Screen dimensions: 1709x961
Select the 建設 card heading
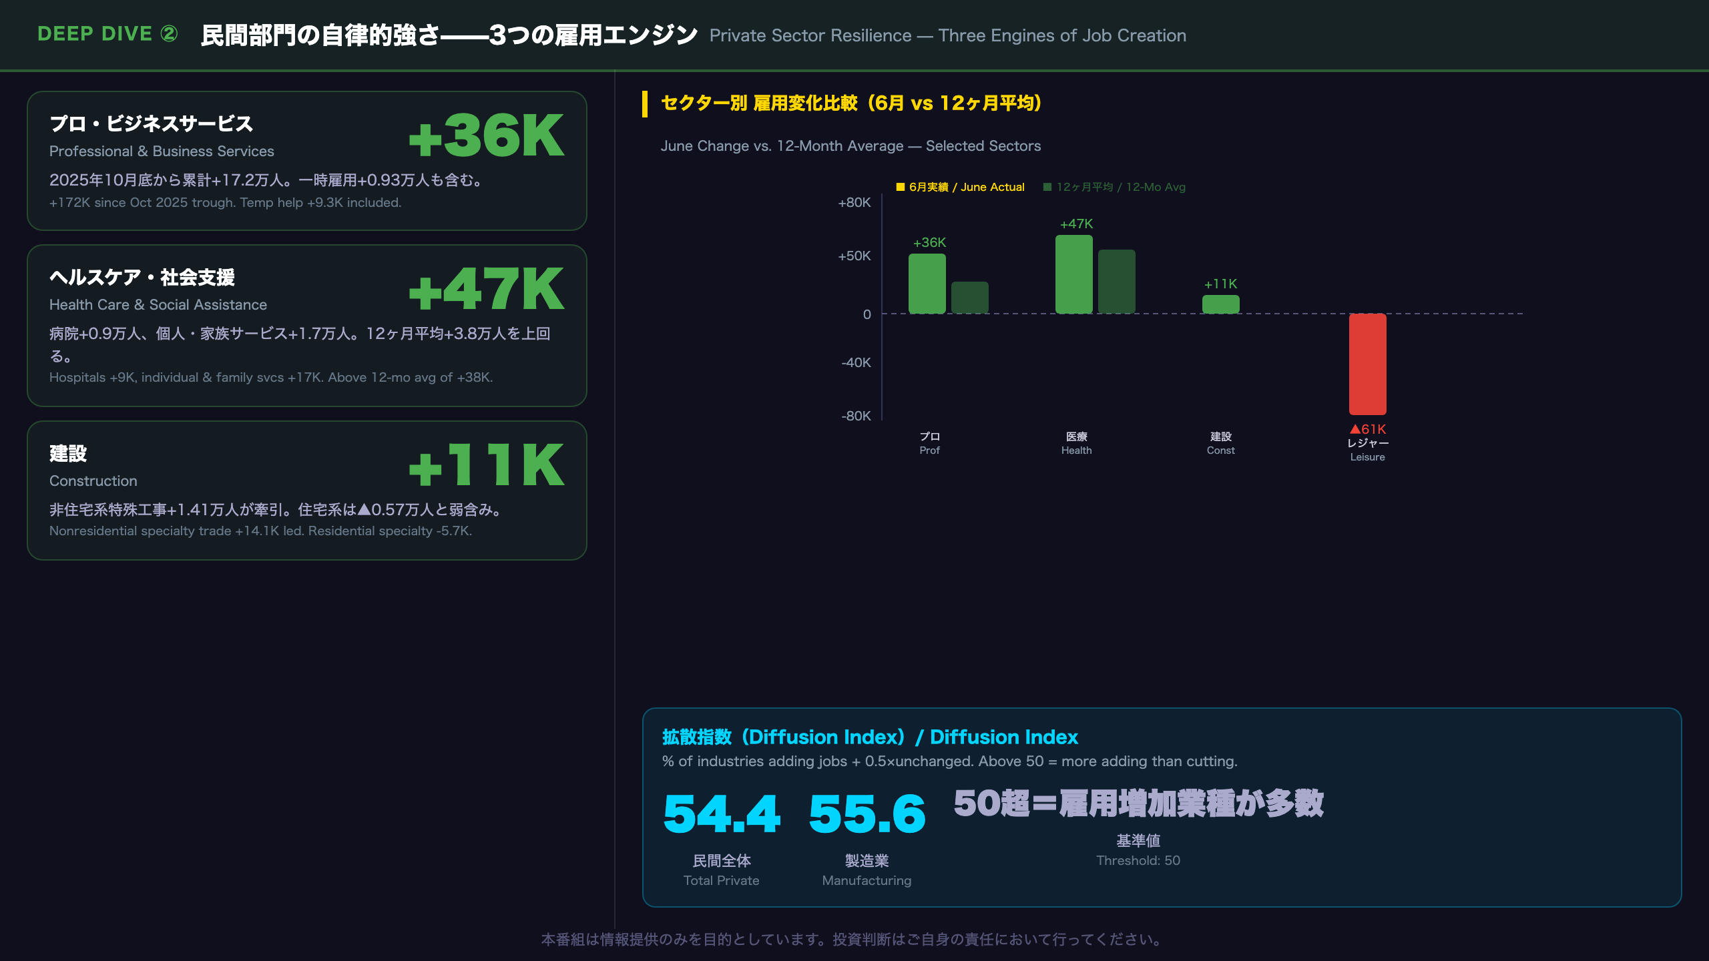68,453
